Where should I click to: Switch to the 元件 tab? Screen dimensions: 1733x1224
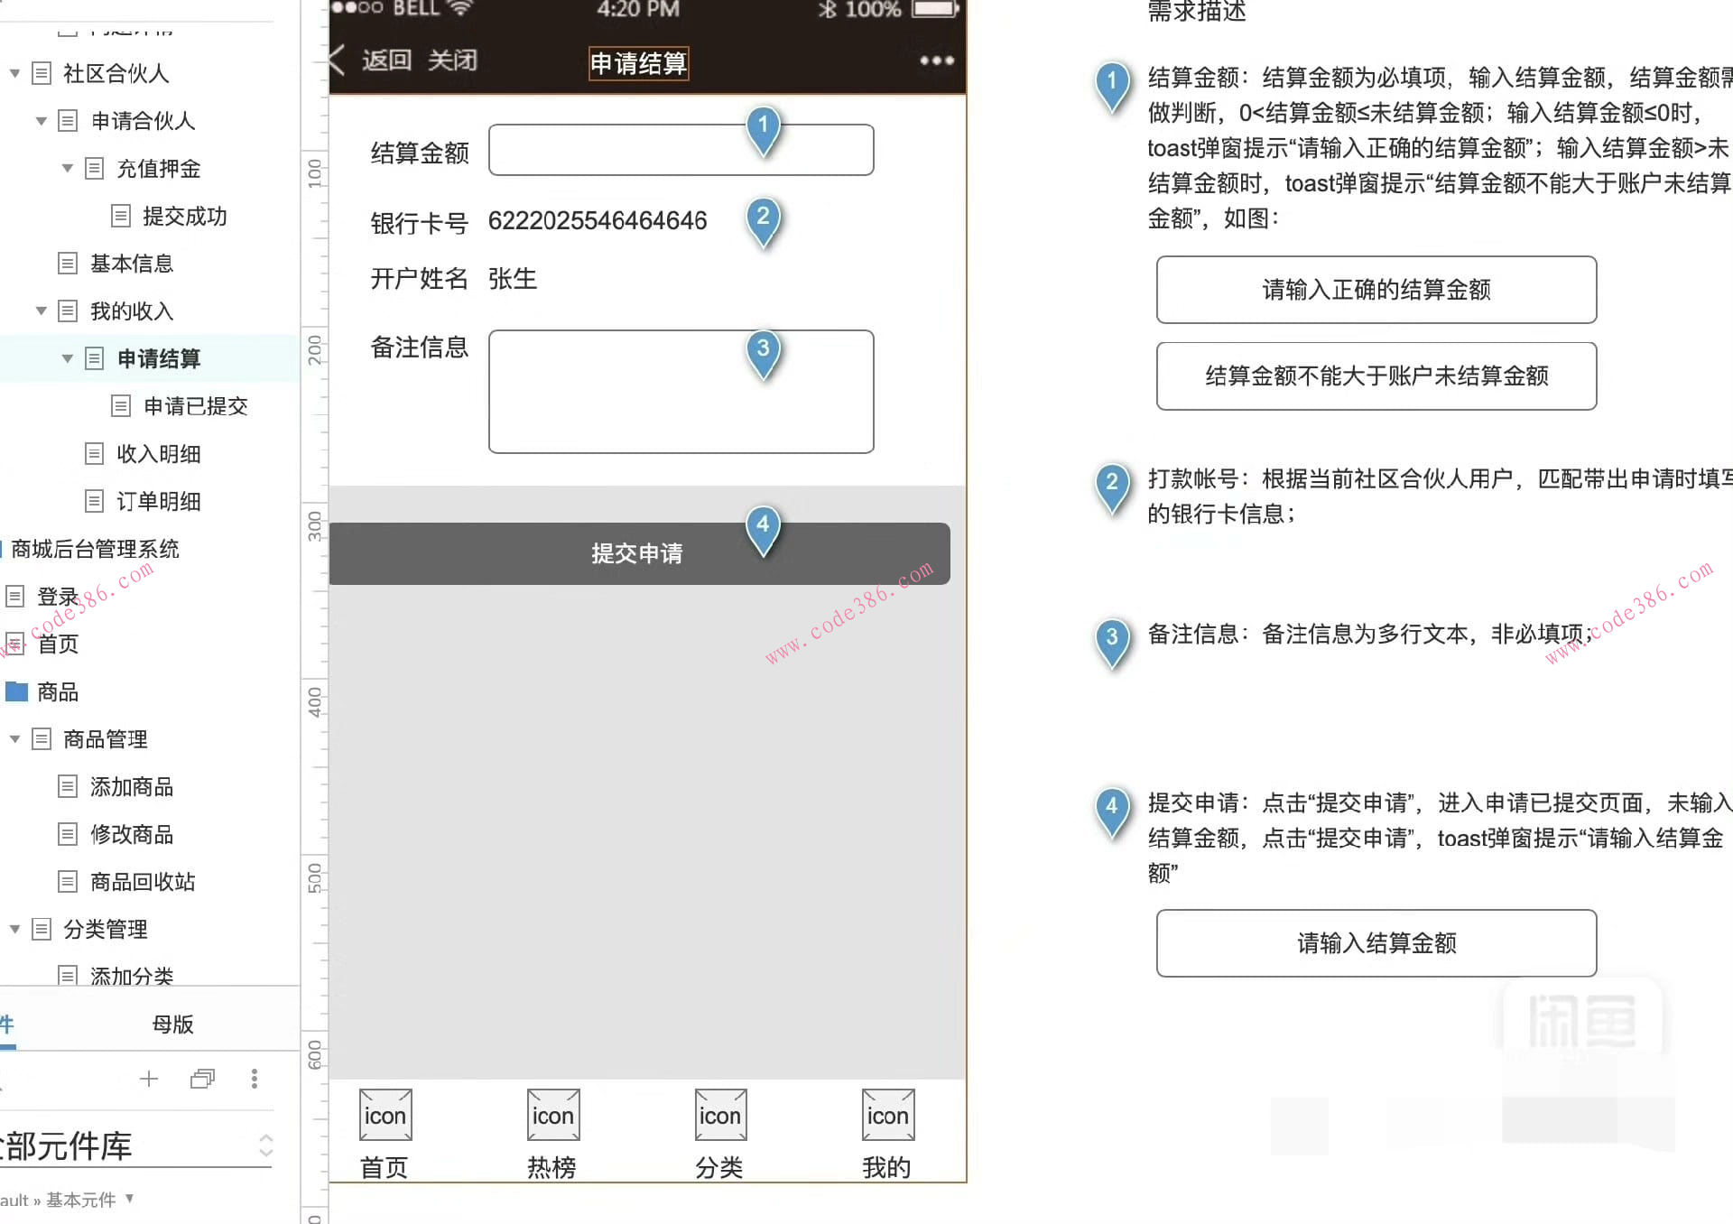[x=7, y=1024]
